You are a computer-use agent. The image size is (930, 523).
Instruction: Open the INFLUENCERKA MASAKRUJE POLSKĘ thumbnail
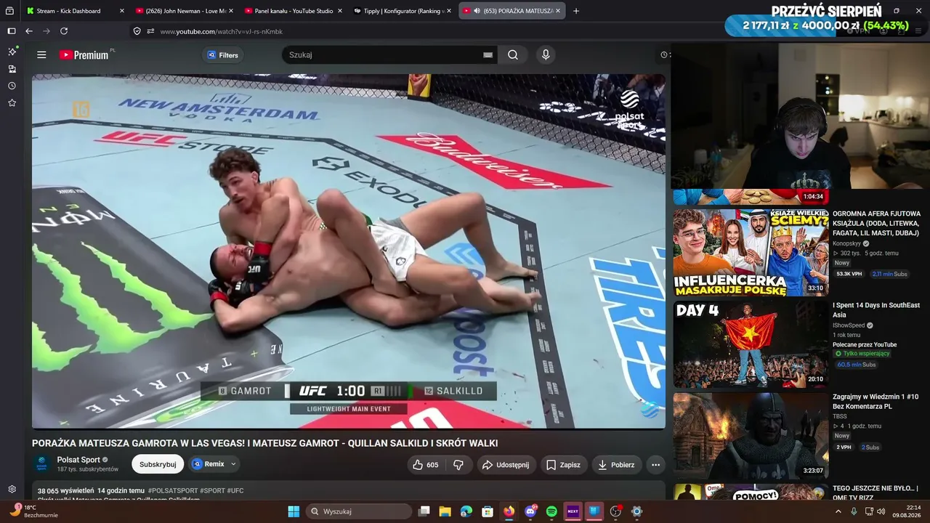point(751,253)
